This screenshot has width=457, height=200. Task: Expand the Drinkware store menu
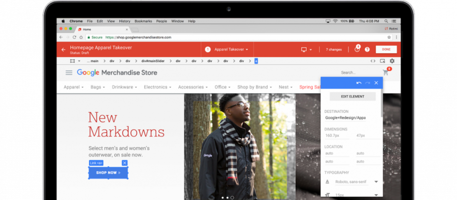point(124,87)
